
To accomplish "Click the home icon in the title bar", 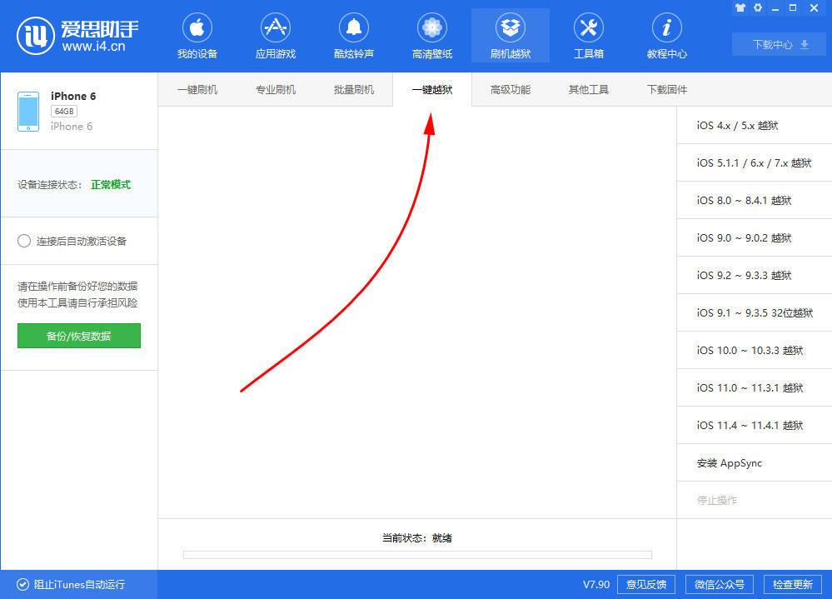I will tap(740, 7).
